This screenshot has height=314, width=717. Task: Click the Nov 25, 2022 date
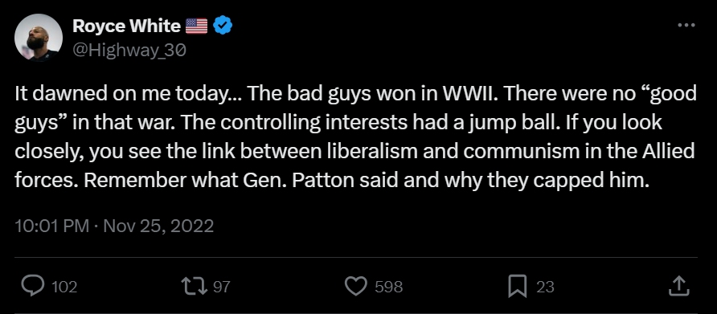click(x=158, y=226)
